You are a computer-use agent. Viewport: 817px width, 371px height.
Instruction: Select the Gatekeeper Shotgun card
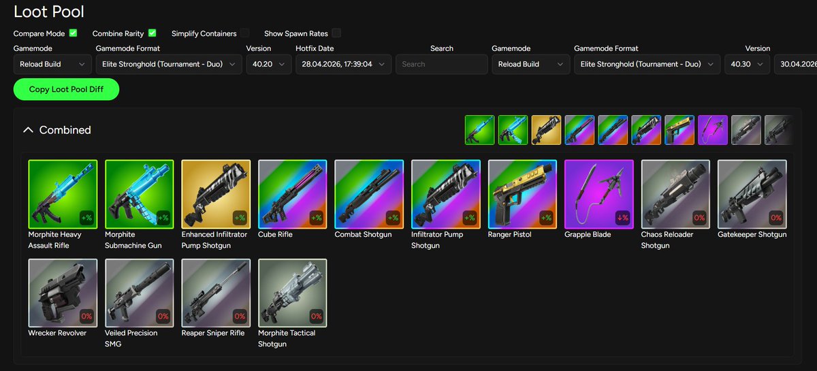click(752, 194)
